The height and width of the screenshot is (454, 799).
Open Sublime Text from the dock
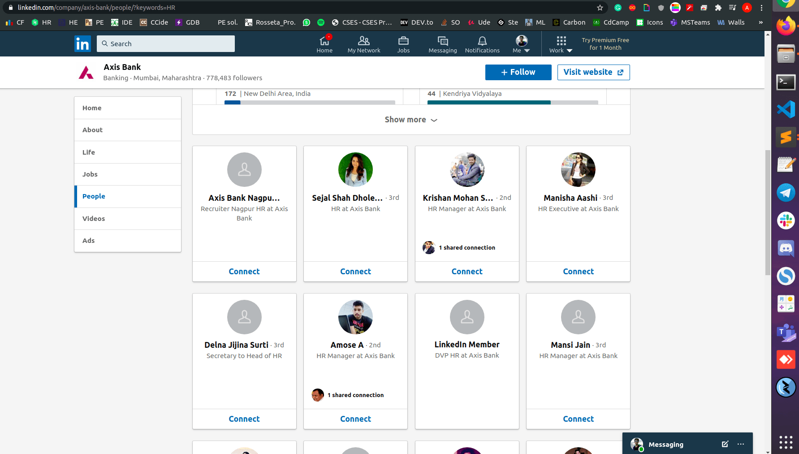pos(786,137)
